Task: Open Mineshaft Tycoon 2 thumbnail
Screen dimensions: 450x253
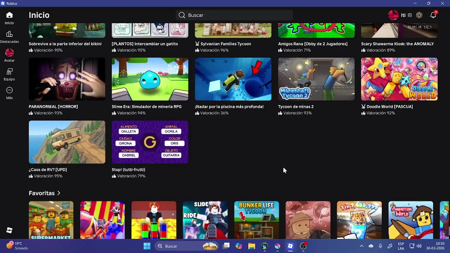Action: pyautogui.click(x=316, y=79)
